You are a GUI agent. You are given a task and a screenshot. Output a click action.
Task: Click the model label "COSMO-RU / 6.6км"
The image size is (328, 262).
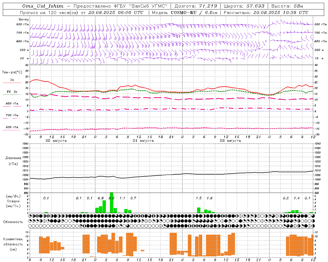click(194, 13)
